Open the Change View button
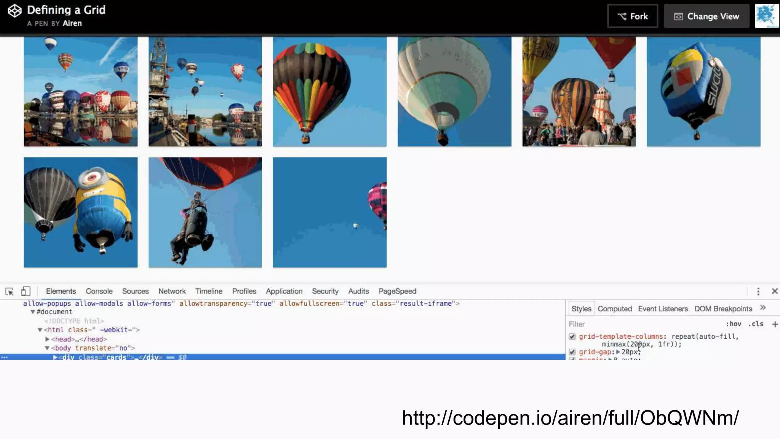 [706, 16]
